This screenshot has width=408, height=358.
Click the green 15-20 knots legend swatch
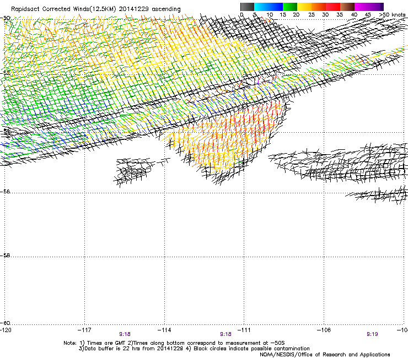coord(290,7)
